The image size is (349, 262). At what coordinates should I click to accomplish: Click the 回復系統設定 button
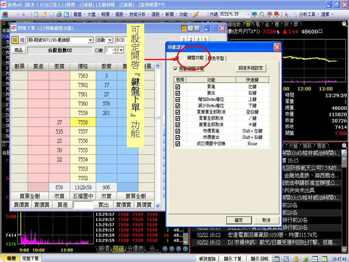click(251, 68)
